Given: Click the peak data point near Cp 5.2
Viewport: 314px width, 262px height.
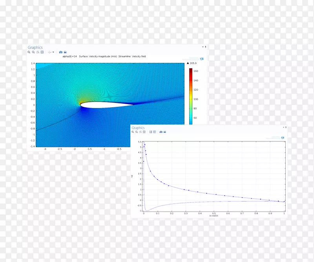Looking at the screenshot, I should [x=145, y=145].
